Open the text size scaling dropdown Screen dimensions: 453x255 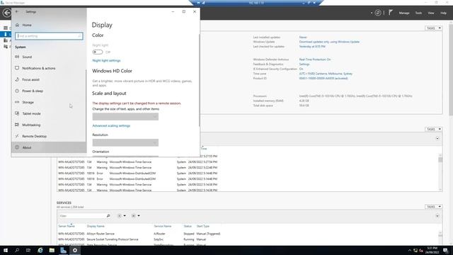click(125, 116)
